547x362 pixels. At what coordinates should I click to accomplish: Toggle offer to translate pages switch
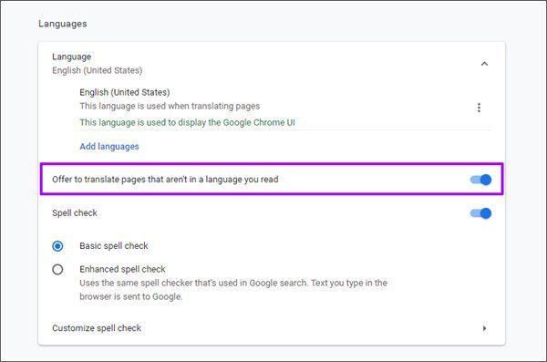click(x=480, y=180)
